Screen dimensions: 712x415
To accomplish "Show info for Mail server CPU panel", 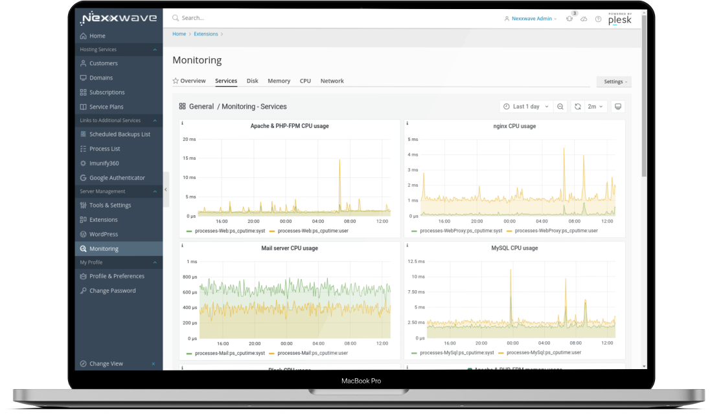I will tap(183, 246).
